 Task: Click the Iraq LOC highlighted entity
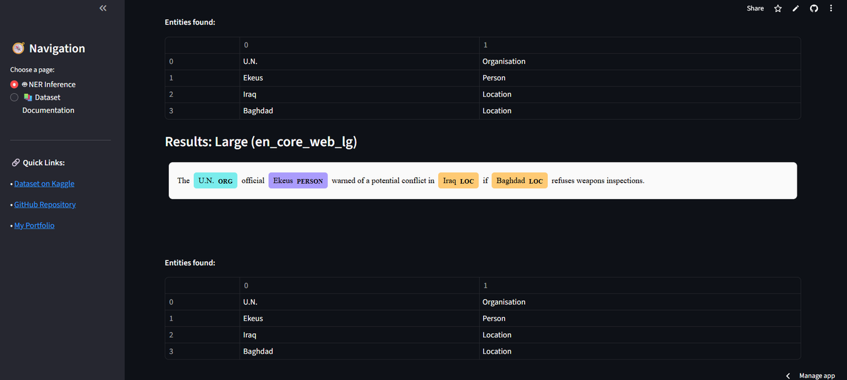[459, 180]
